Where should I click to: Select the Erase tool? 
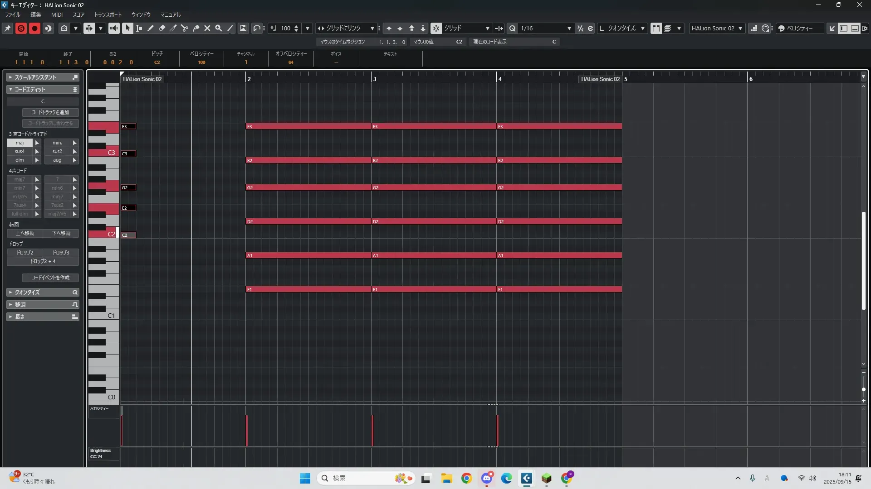162,28
